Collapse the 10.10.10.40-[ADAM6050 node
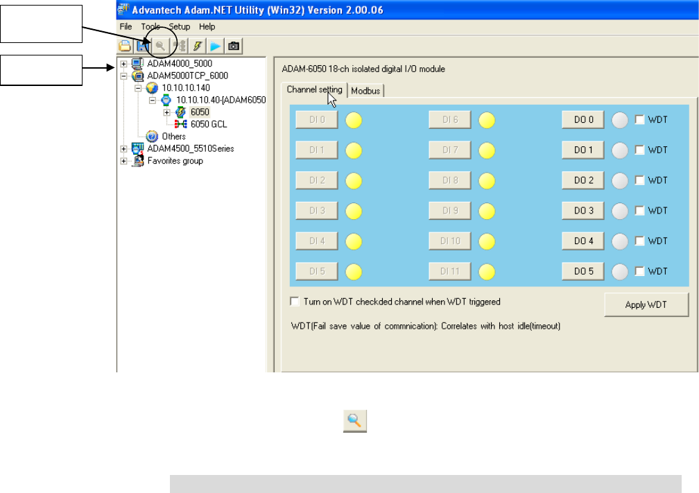The width and height of the screenshot is (699, 493). (153, 101)
